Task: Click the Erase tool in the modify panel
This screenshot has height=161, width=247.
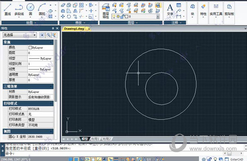Action: [63, 5]
